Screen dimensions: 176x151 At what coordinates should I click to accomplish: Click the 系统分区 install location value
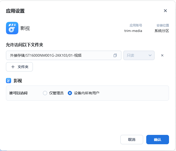coord(162,31)
